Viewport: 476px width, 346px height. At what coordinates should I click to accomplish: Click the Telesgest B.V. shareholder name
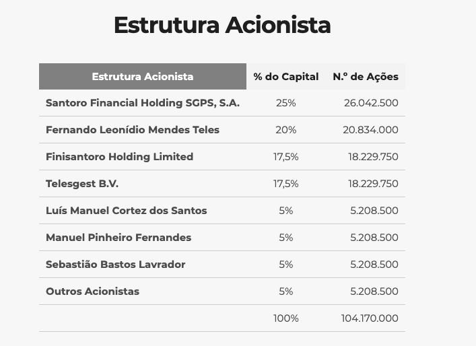pyautogui.click(x=82, y=184)
